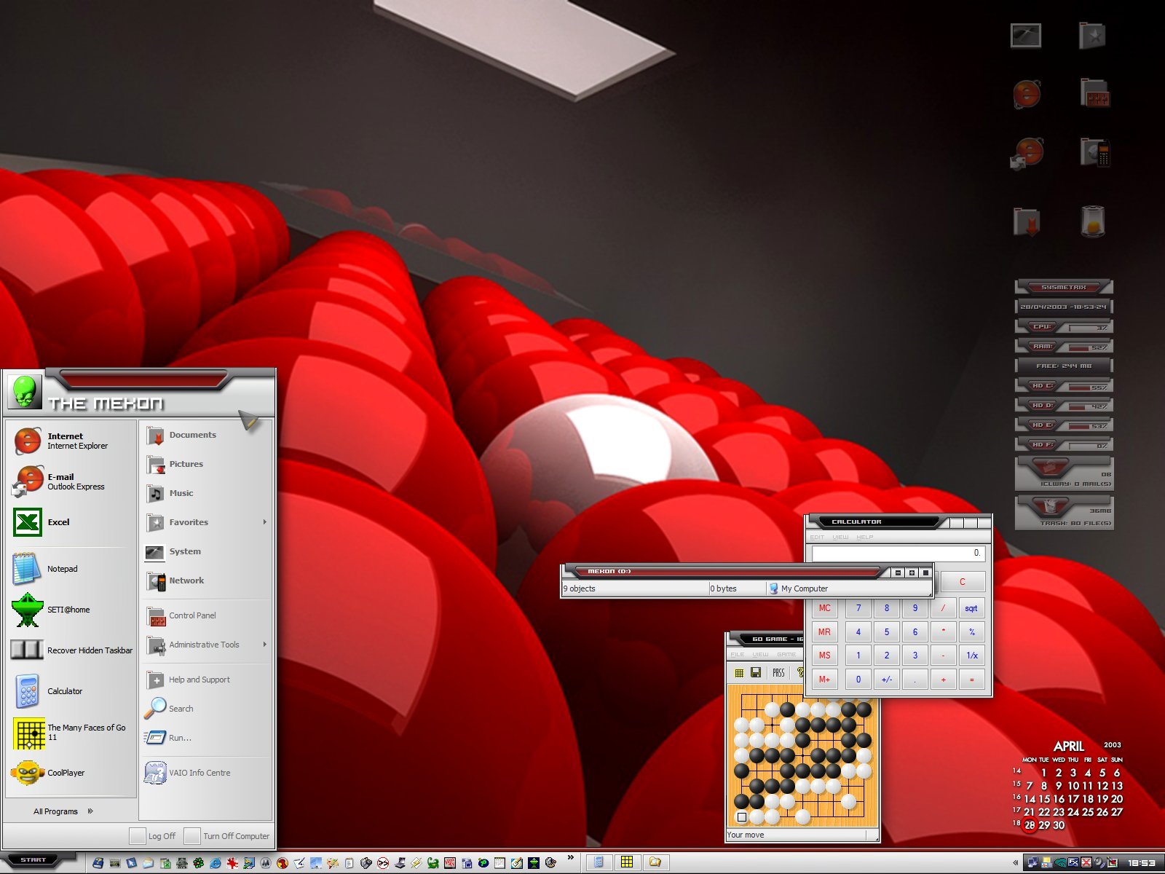Click the Pass button in Go game

tap(778, 673)
